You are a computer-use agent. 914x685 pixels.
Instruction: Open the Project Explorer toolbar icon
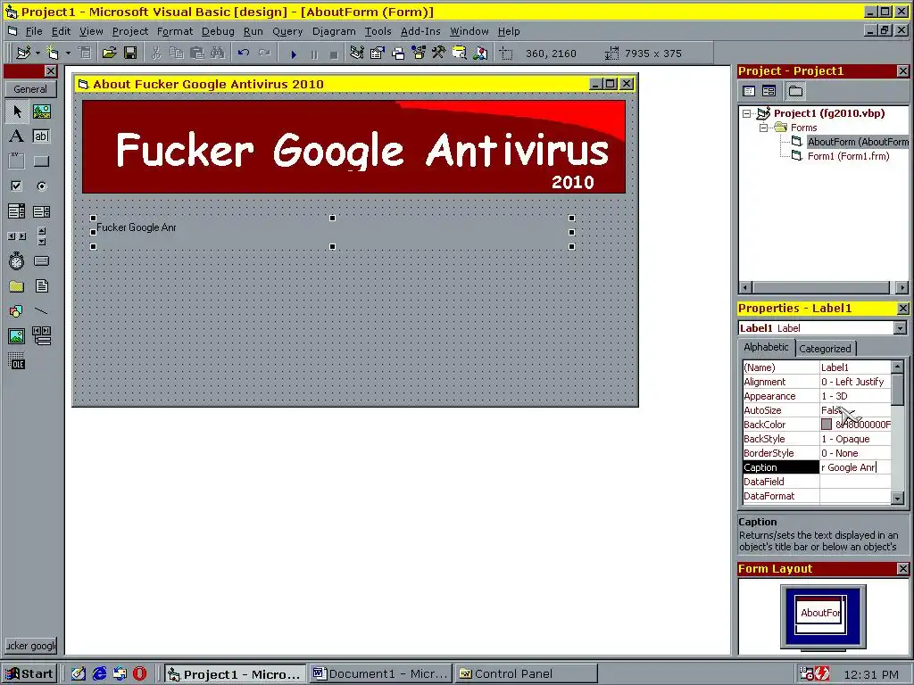(x=357, y=53)
